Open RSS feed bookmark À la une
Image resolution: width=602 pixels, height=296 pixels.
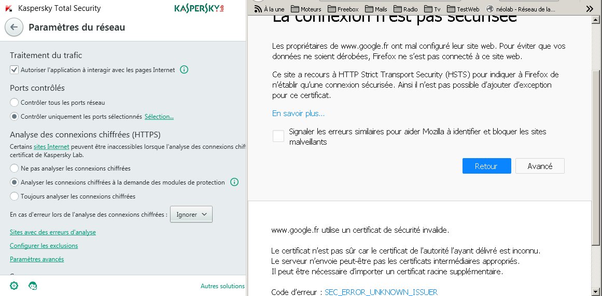point(270,9)
